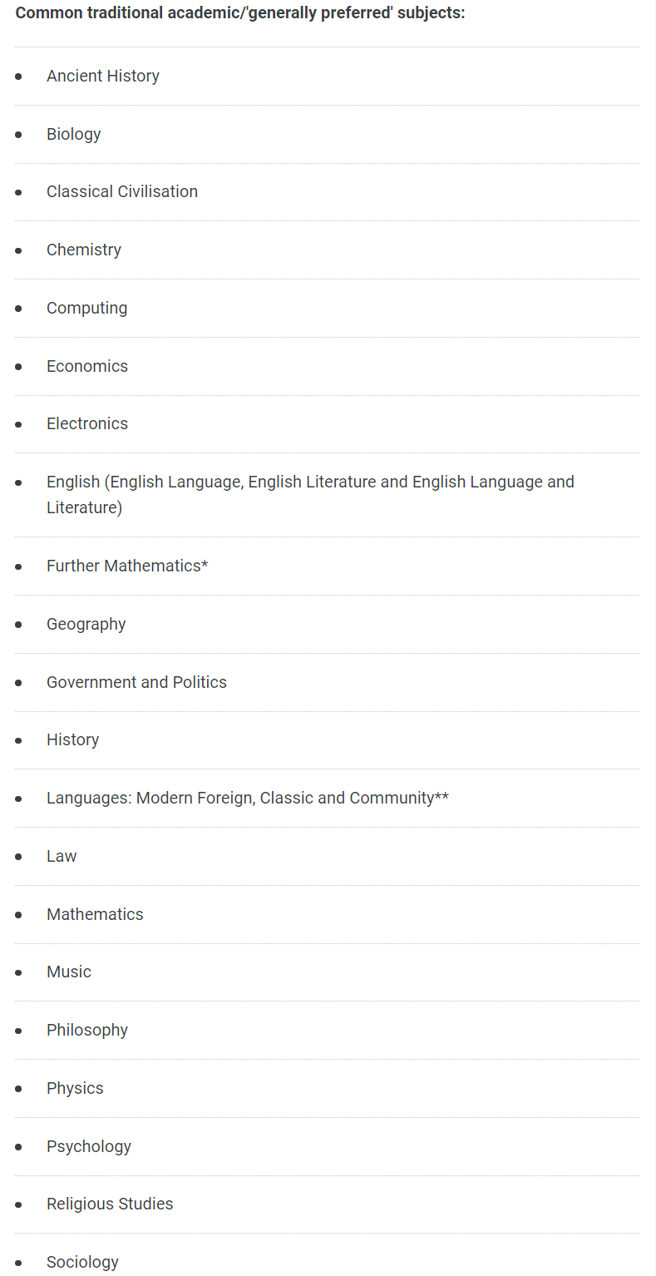This screenshot has height=1276, width=656.
Task: Select the Biology subject text
Action: click(x=74, y=134)
